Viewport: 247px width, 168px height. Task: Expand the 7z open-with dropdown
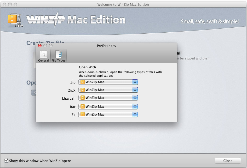108,115
